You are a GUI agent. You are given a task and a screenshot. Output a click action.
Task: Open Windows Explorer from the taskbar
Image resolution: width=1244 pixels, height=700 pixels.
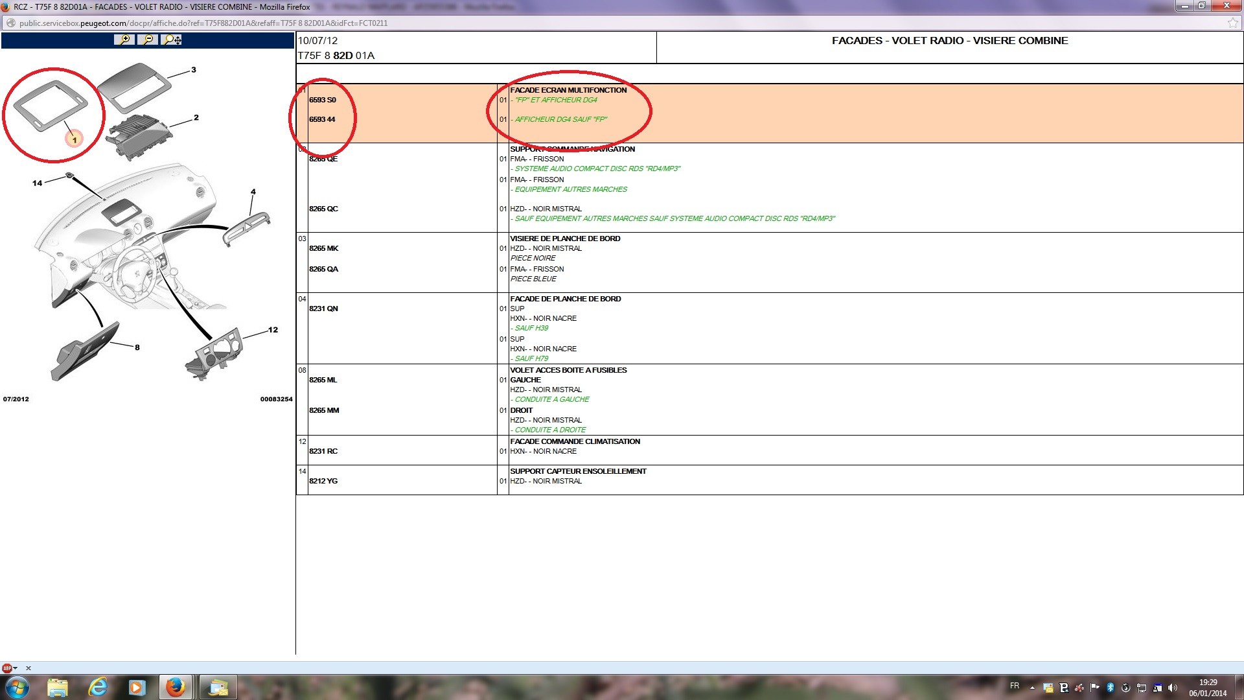[58, 687]
